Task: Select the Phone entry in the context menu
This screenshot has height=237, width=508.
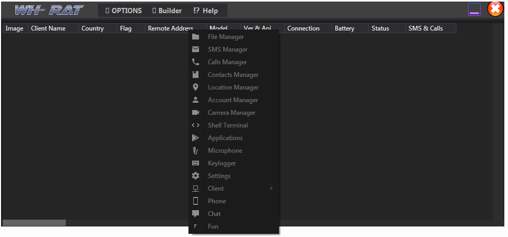Action: point(234,201)
